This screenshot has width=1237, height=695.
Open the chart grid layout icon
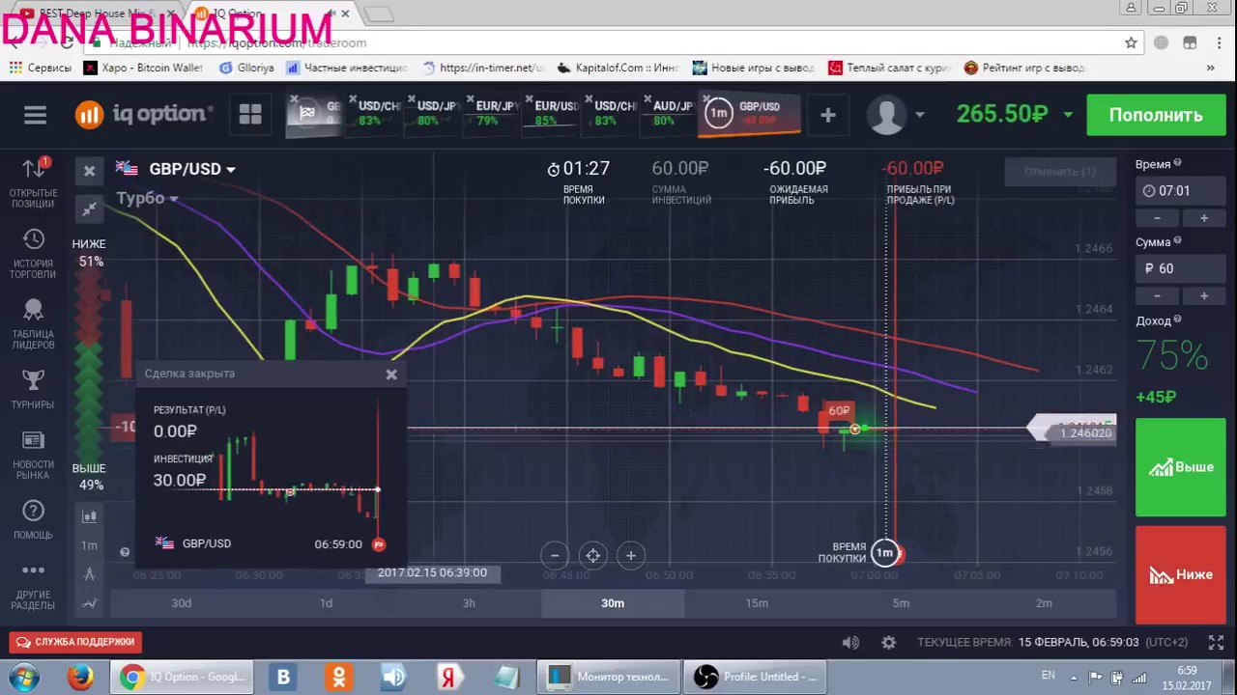coord(250,114)
